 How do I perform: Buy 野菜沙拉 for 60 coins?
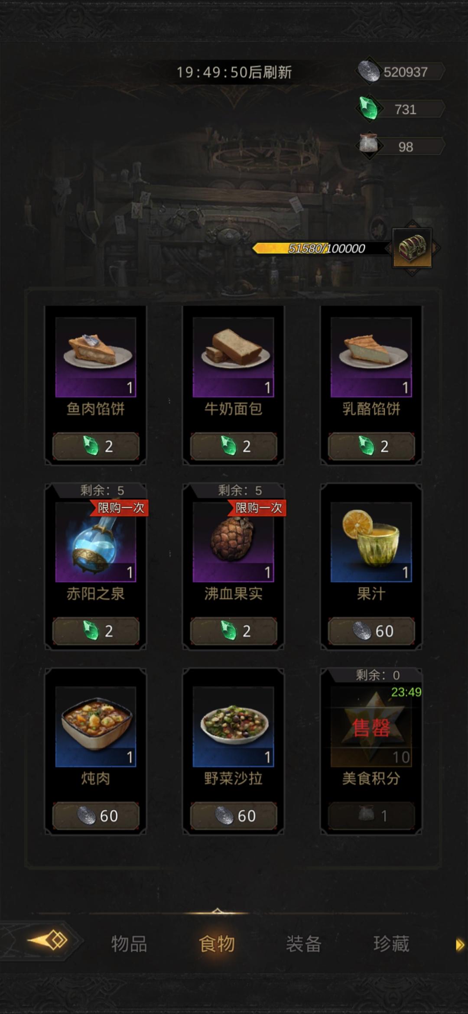point(234,816)
